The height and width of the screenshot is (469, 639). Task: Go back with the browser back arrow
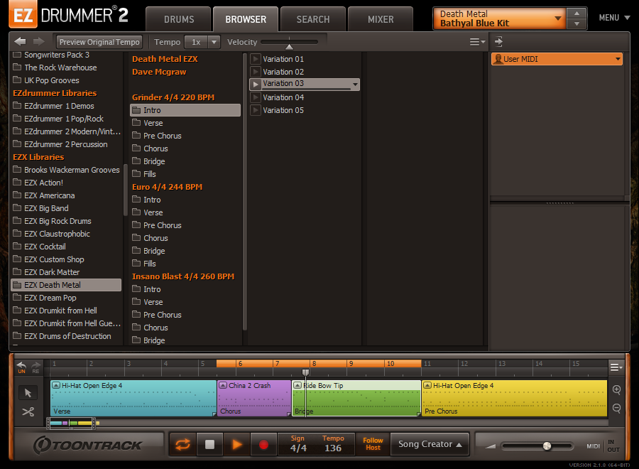[x=20, y=42]
